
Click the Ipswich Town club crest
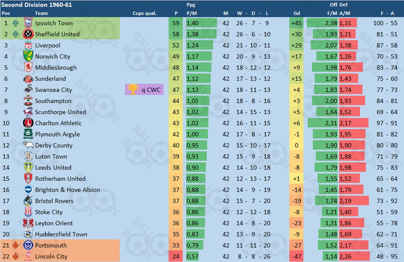pyautogui.click(x=28, y=23)
